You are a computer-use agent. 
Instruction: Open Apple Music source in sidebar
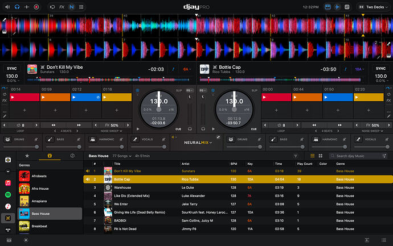[8, 183]
